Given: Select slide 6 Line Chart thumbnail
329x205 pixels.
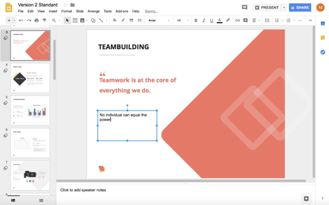Looking at the screenshot, I should (x=30, y=143).
